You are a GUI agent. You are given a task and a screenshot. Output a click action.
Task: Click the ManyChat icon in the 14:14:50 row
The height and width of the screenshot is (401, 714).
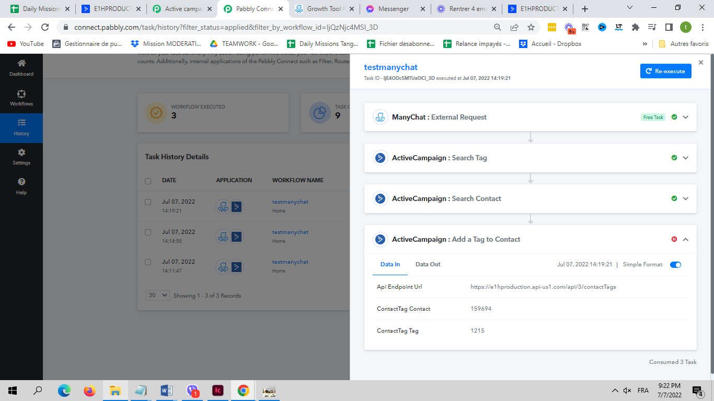tap(223, 237)
